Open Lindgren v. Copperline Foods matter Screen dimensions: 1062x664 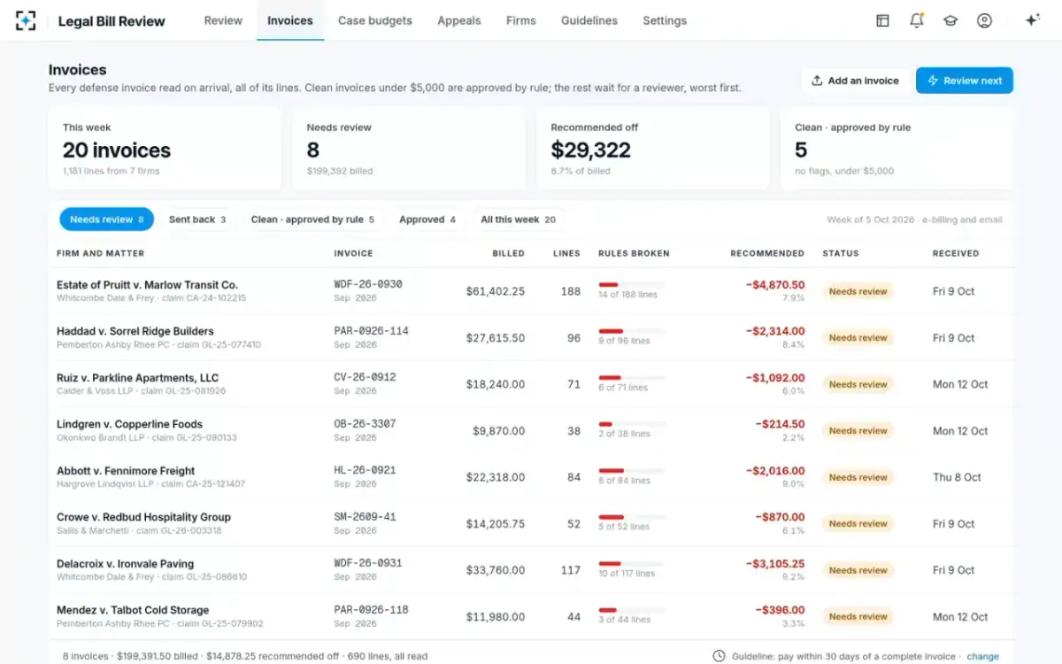click(x=129, y=424)
